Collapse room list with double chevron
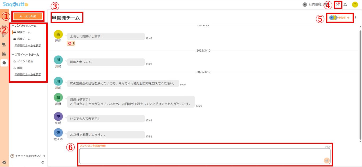The height and width of the screenshot is (167, 362). click(43, 163)
